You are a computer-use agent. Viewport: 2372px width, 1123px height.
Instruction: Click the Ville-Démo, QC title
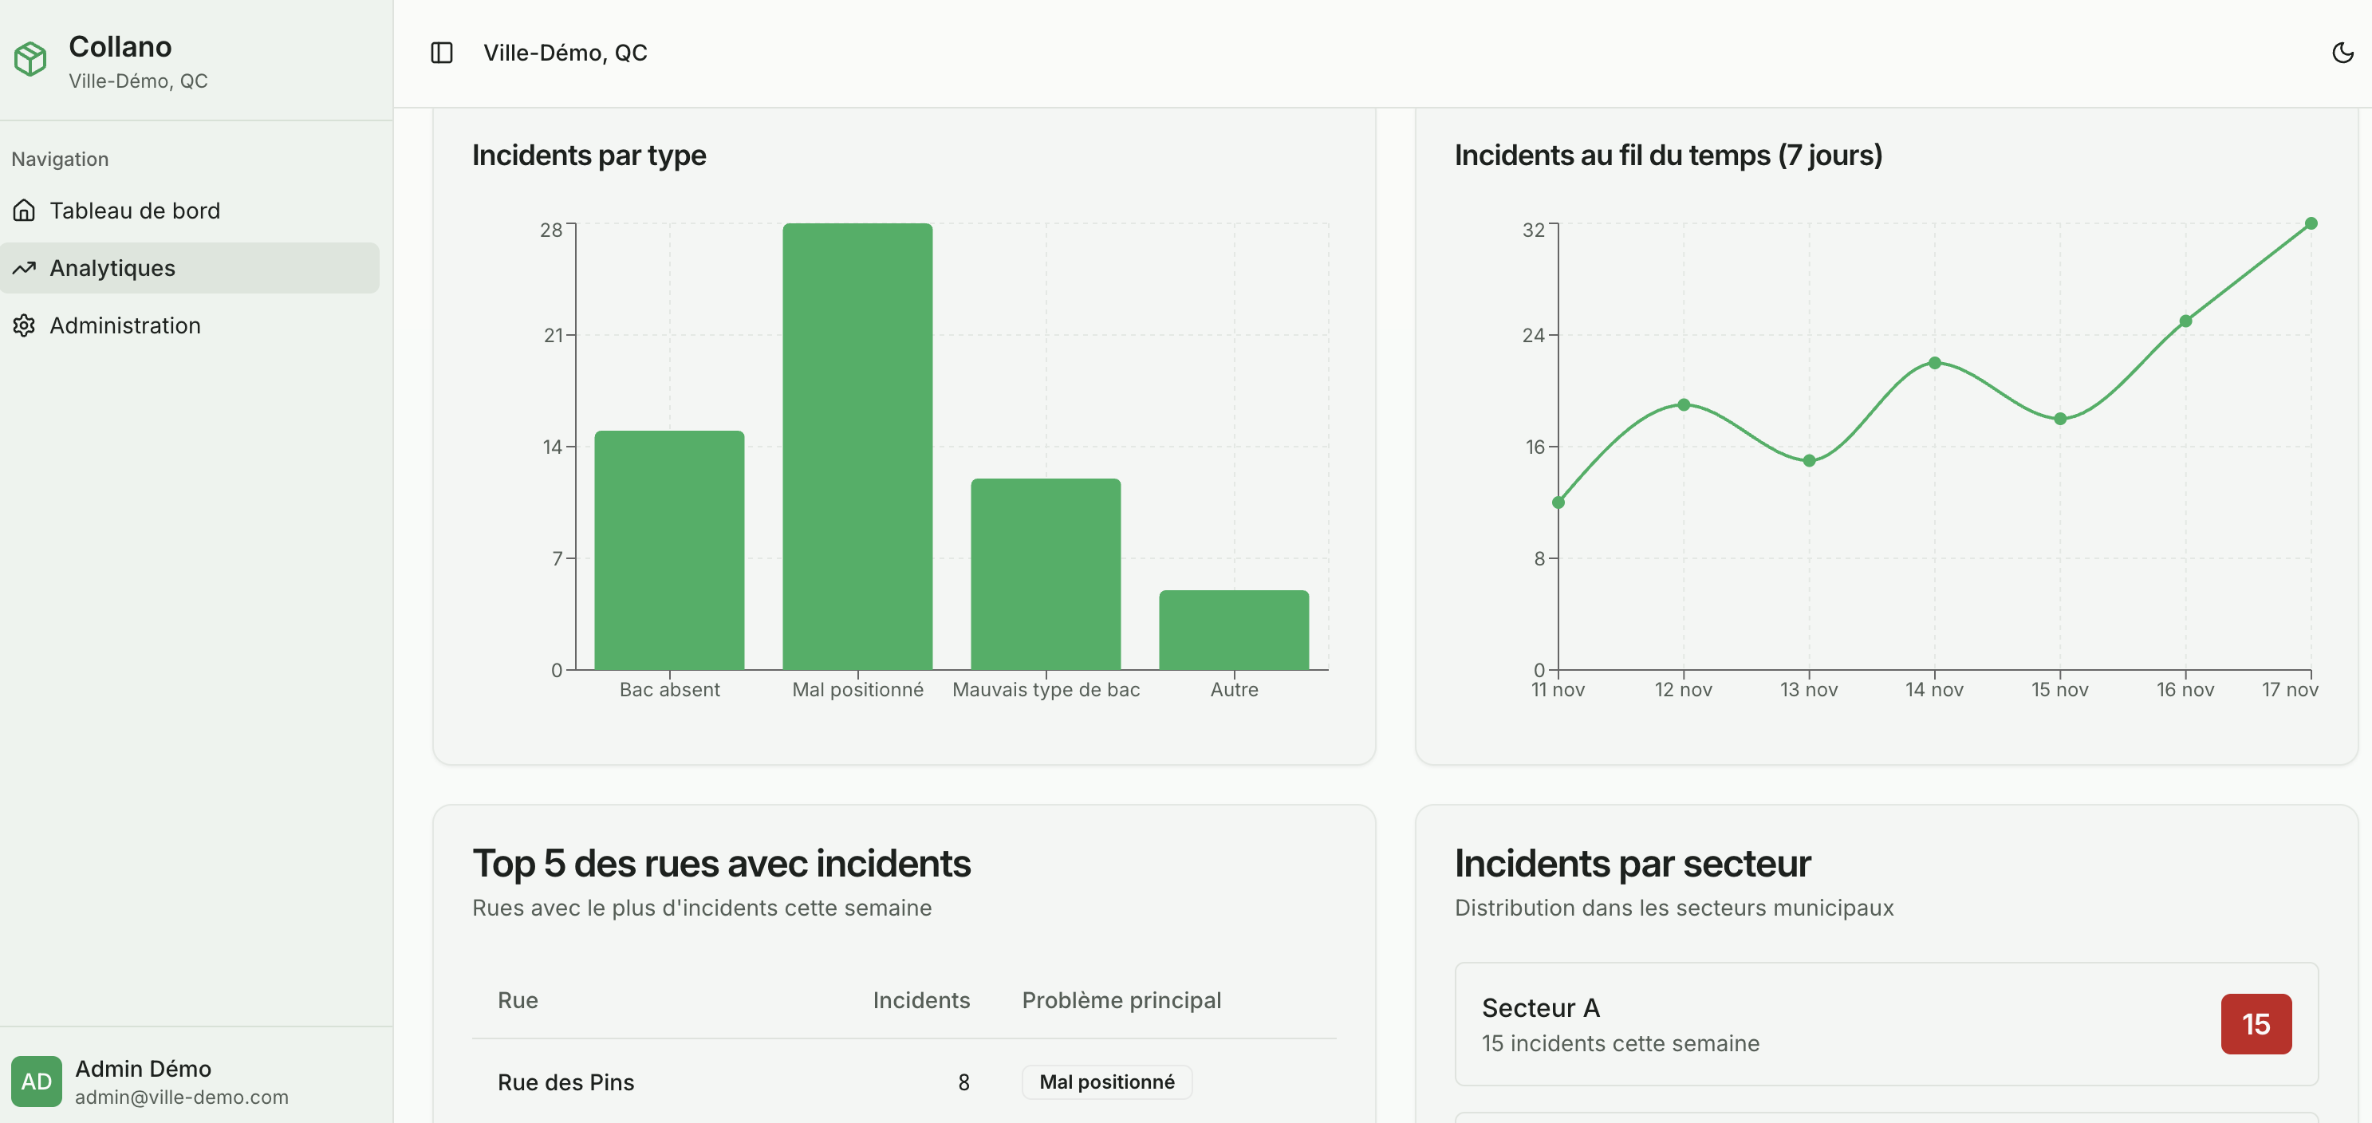click(566, 53)
